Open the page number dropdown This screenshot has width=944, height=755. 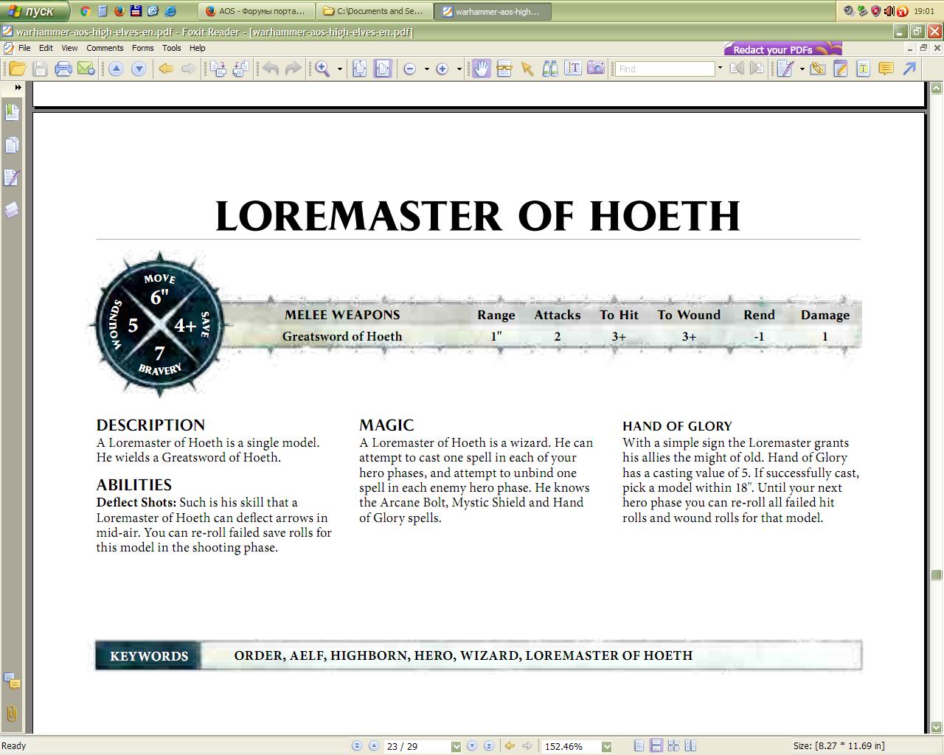456,746
